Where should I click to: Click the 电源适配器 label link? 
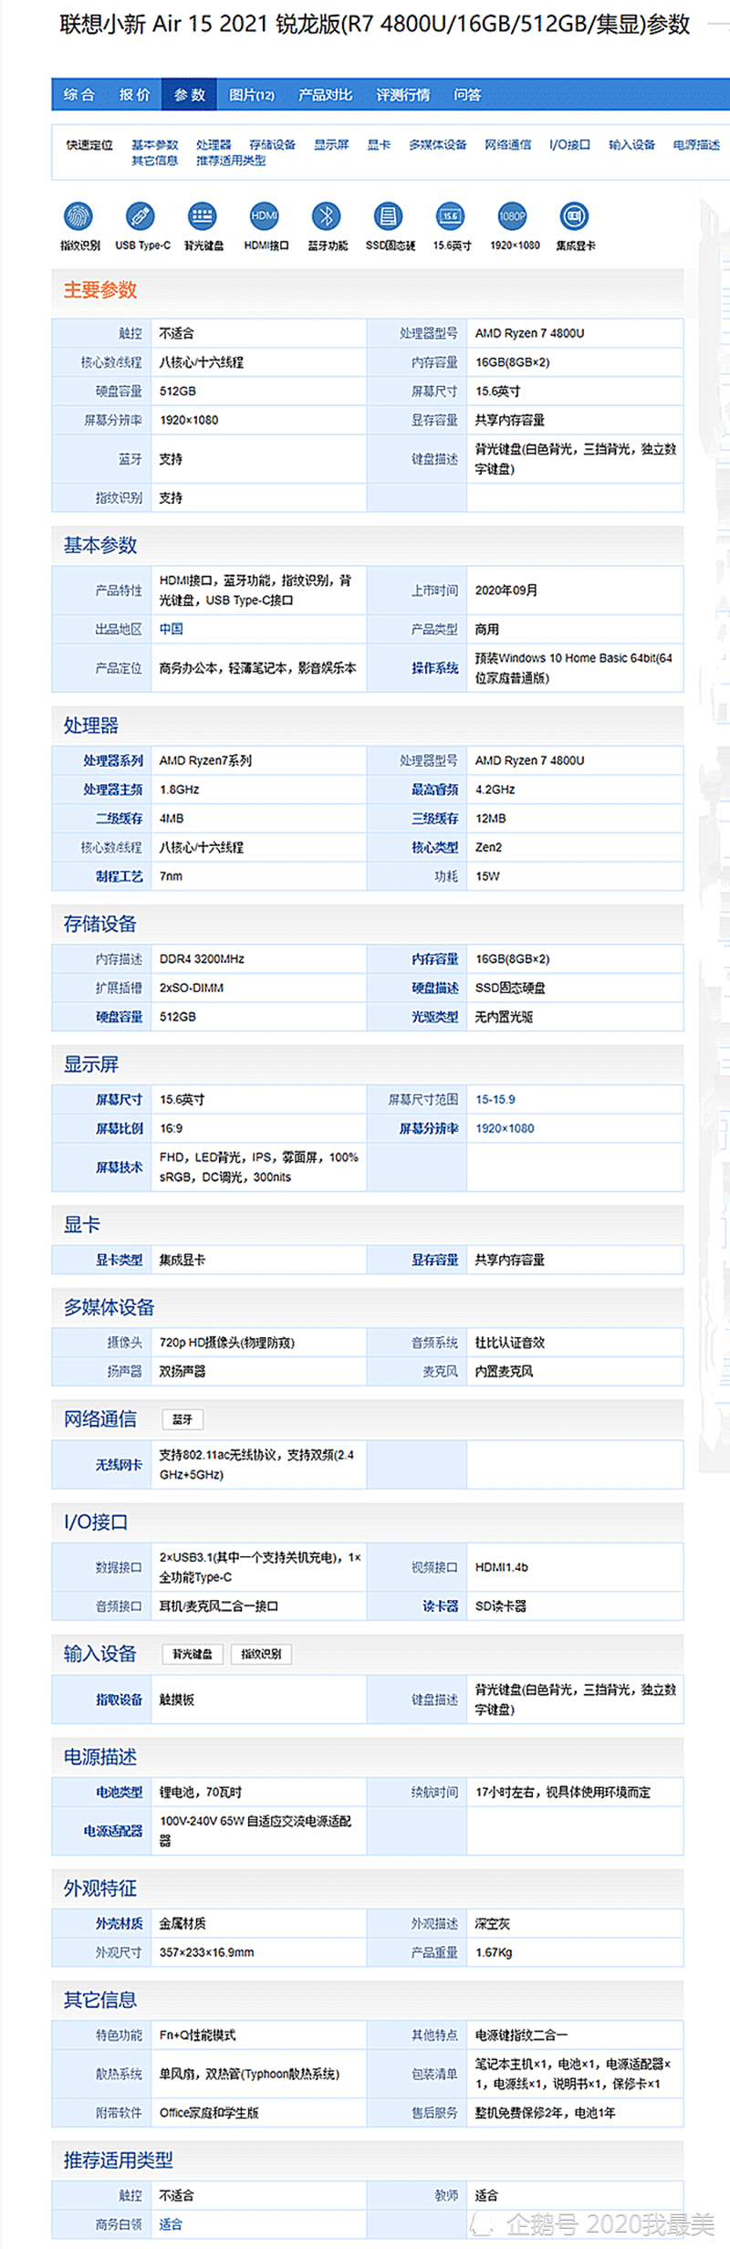[113, 1831]
